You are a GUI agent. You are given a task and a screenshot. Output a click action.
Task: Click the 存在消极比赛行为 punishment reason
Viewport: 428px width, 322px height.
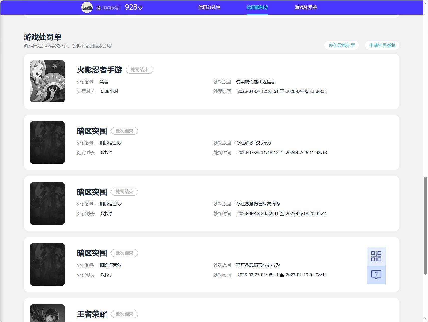point(253,143)
